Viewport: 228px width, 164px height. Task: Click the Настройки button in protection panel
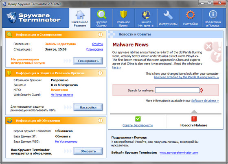tap(88, 107)
